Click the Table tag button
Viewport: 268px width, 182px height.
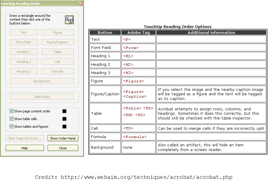(x=57, y=52)
